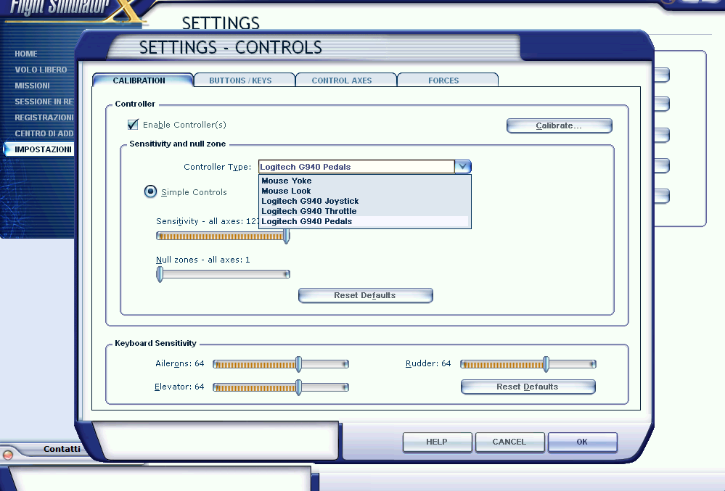Open the Buttons / Keys tab
The height and width of the screenshot is (491, 725).
pos(244,80)
